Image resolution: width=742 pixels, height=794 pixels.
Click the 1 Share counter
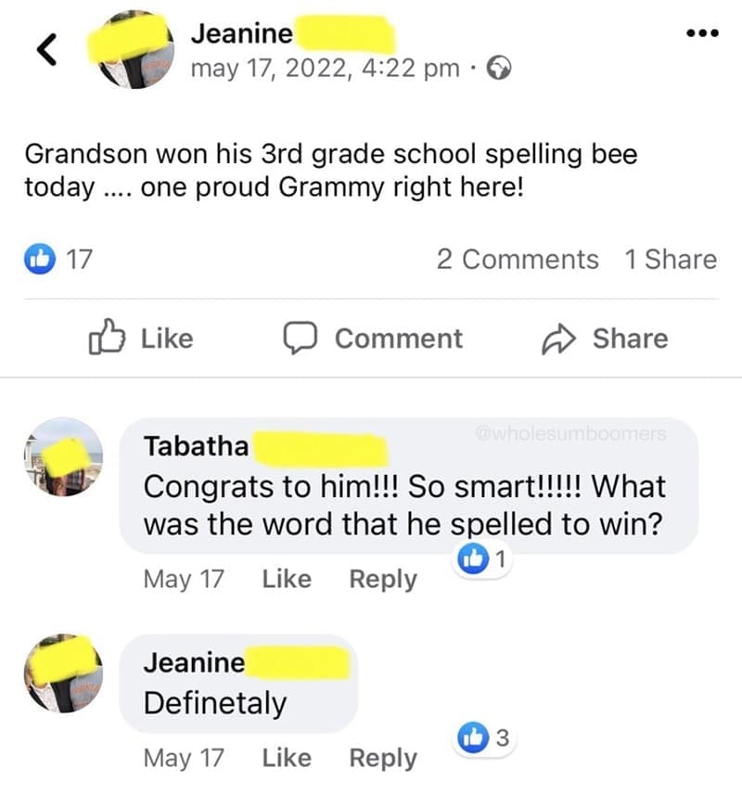pyautogui.click(x=672, y=260)
